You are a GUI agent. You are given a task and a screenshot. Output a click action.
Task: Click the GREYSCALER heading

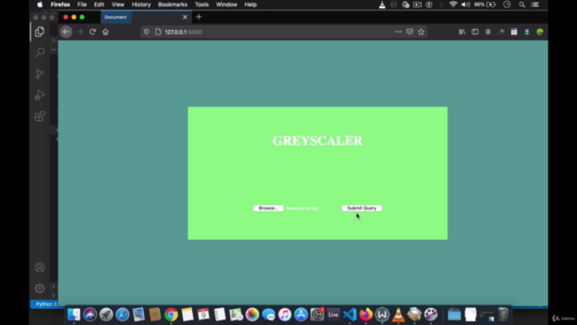317,141
